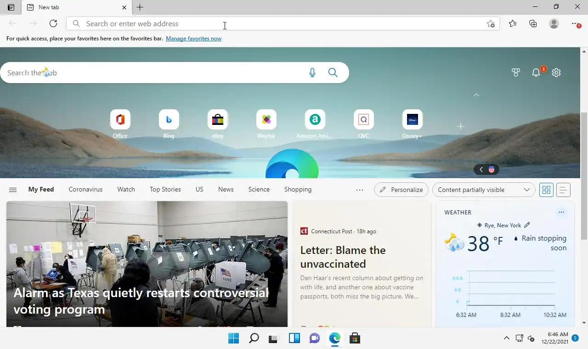Open the Wayfair quick link
The image size is (588, 349).
click(266, 124)
